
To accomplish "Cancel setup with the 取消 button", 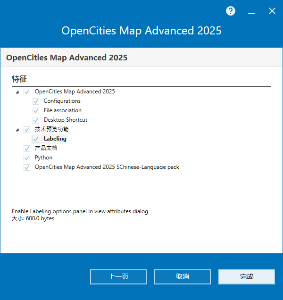I will click(x=183, y=277).
